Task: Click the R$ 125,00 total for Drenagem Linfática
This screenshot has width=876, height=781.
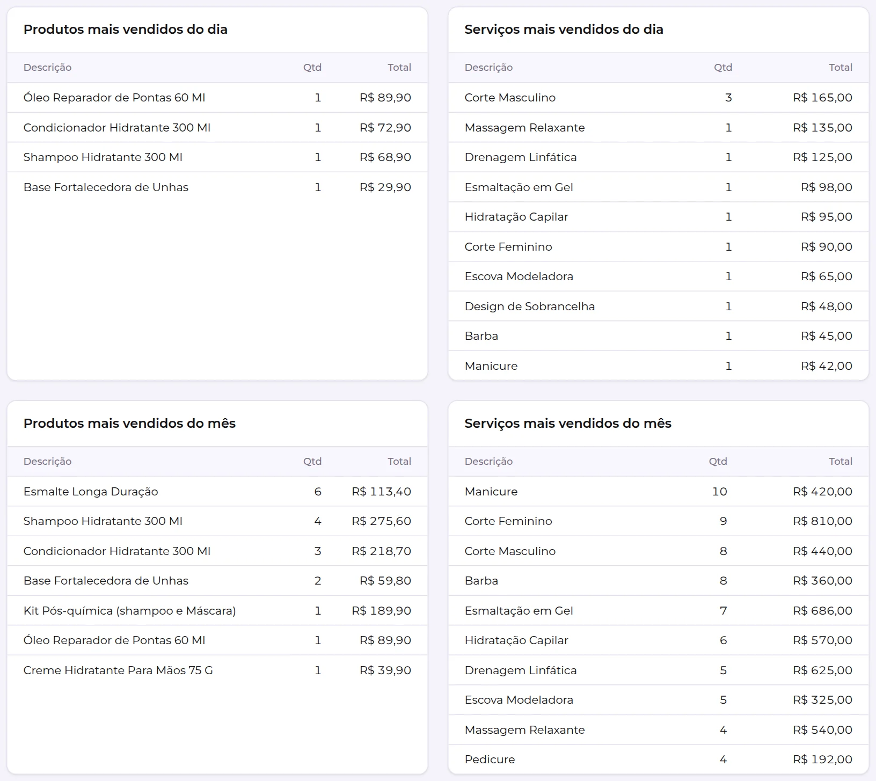Action: pos(823,157)
